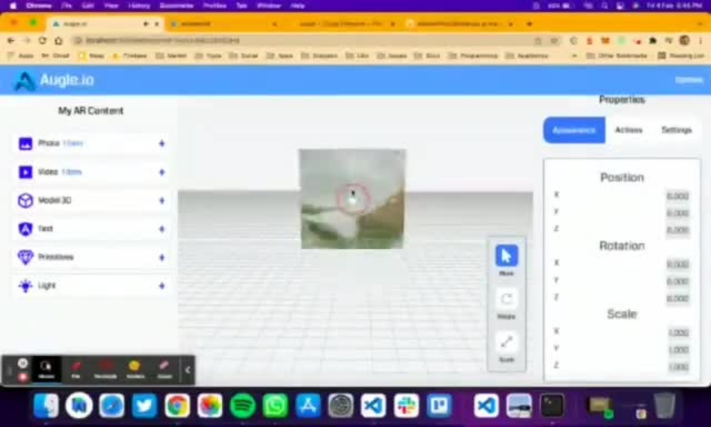
Task: Open the Reading List
Action: point(681,56)
